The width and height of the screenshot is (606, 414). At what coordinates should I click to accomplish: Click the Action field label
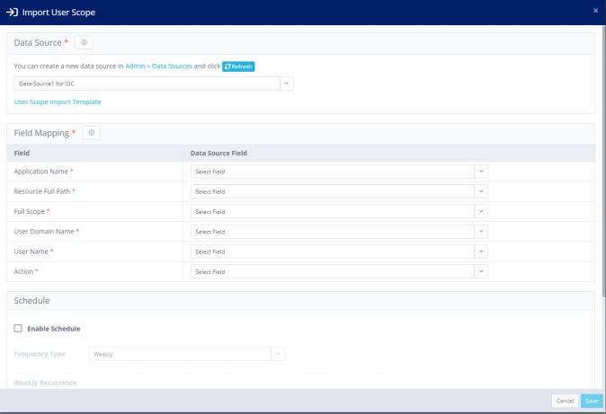click(x=23, y=272)
